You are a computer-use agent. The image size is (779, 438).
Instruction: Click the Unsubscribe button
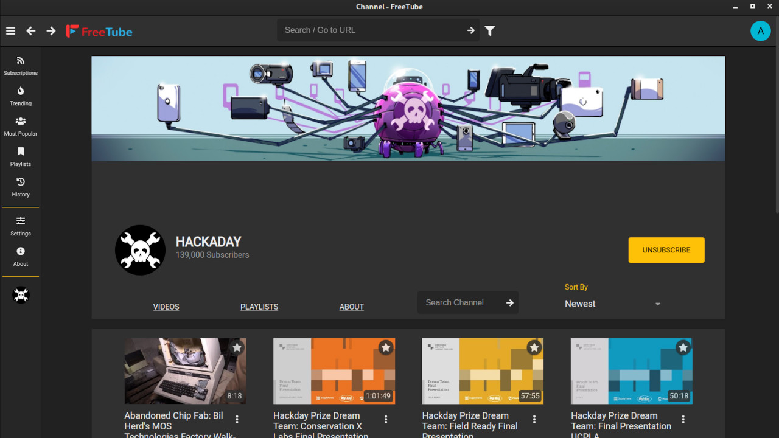click(x=666, y=250)
